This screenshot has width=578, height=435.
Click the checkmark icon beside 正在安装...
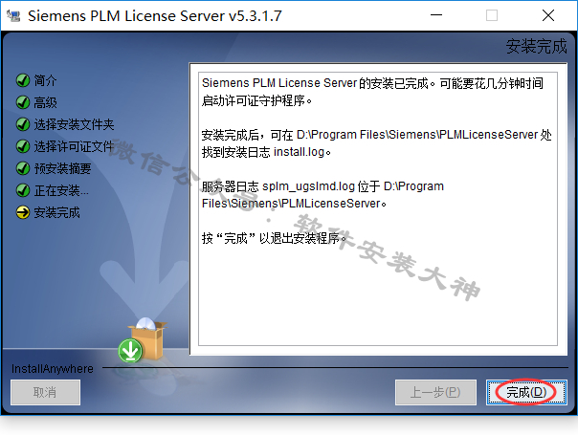click(x=23, y=190)
